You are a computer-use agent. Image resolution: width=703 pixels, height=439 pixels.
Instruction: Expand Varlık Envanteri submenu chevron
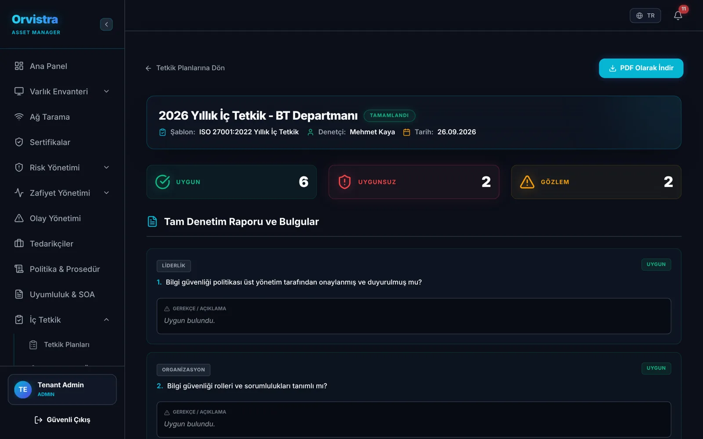click(x=106, y=91)
